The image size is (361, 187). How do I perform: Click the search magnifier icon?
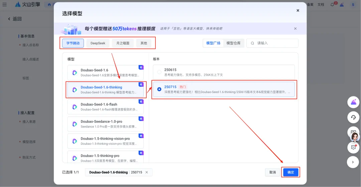[x=252, y=43]
